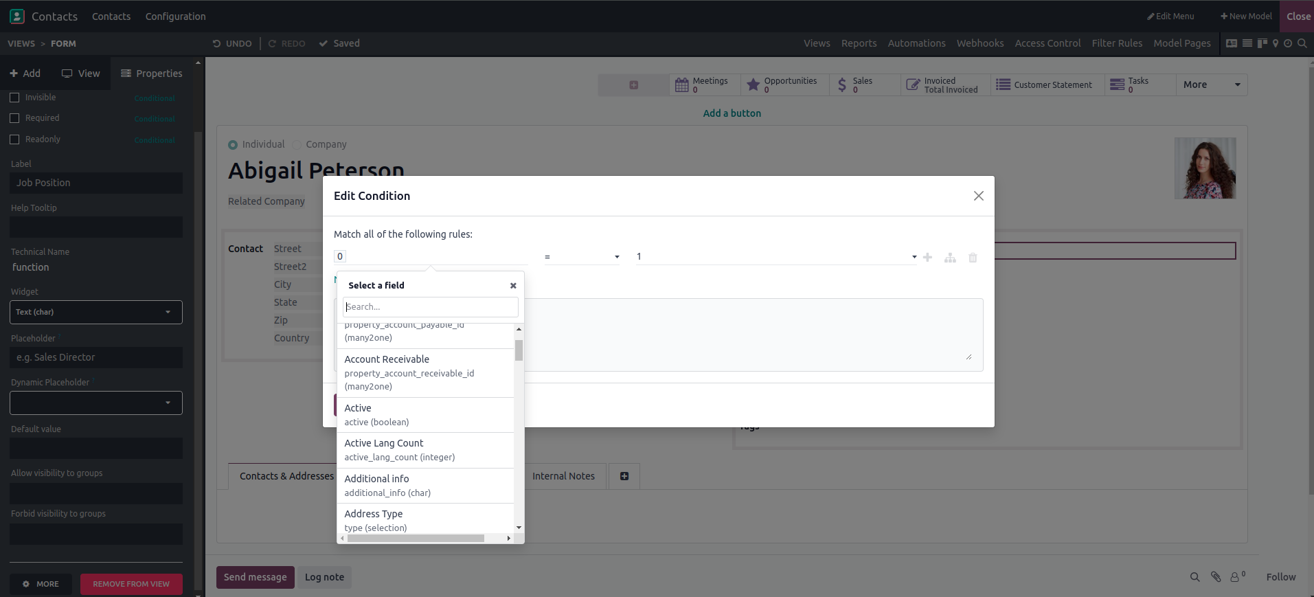Click the New Model button
The width and height of the screenshot is (1314, 597).
[1246, 16]
